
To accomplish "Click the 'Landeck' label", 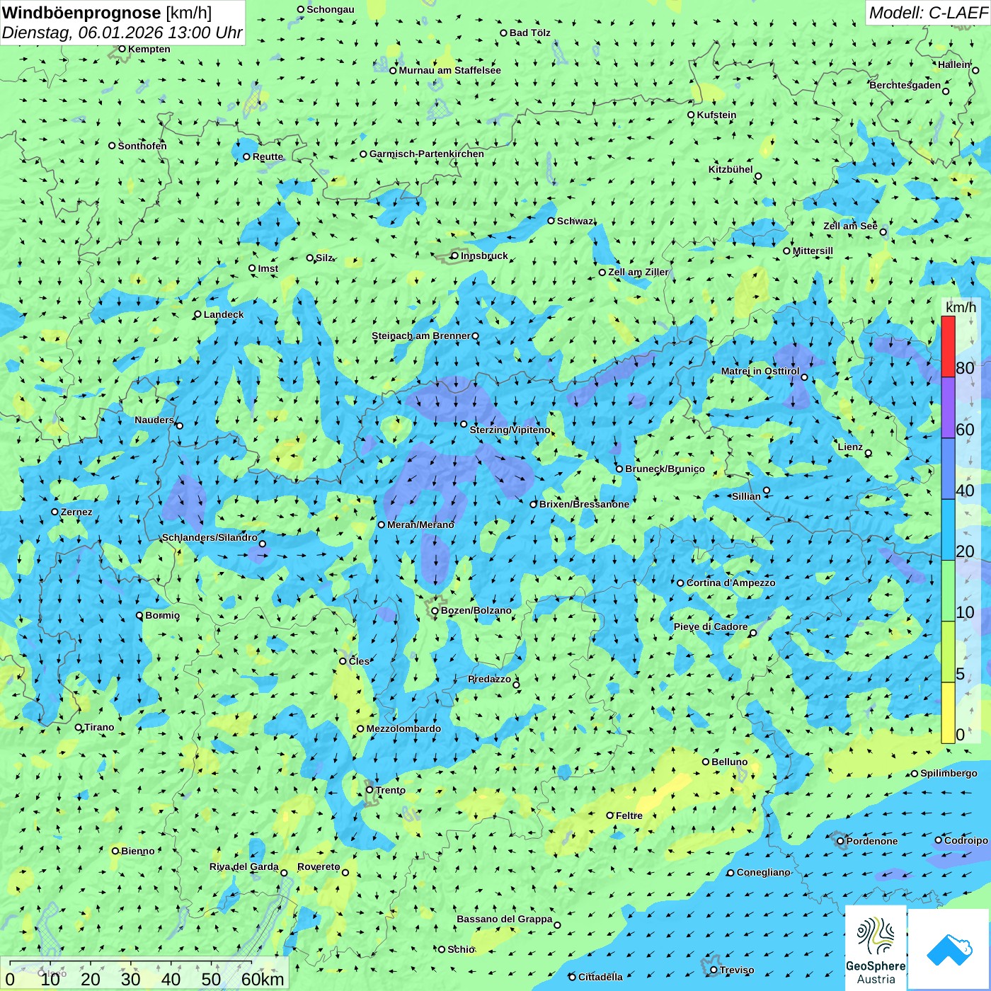I will (224, 314).
